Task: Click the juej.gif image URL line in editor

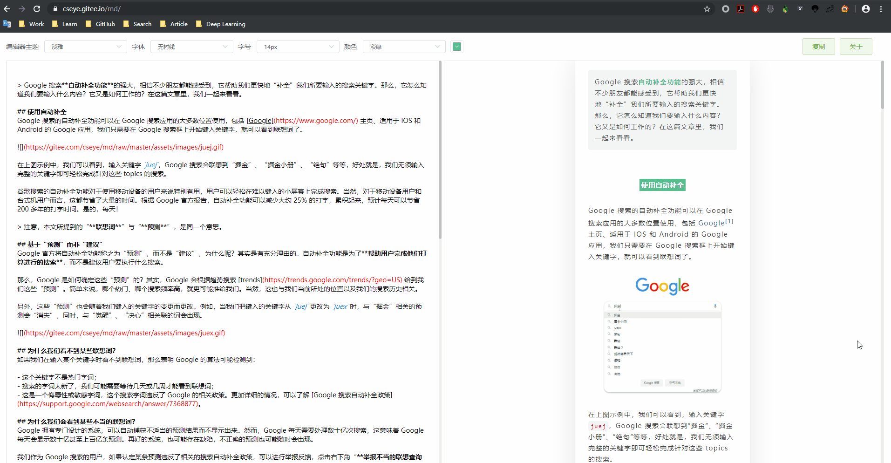Action: [x=121, y=147]
